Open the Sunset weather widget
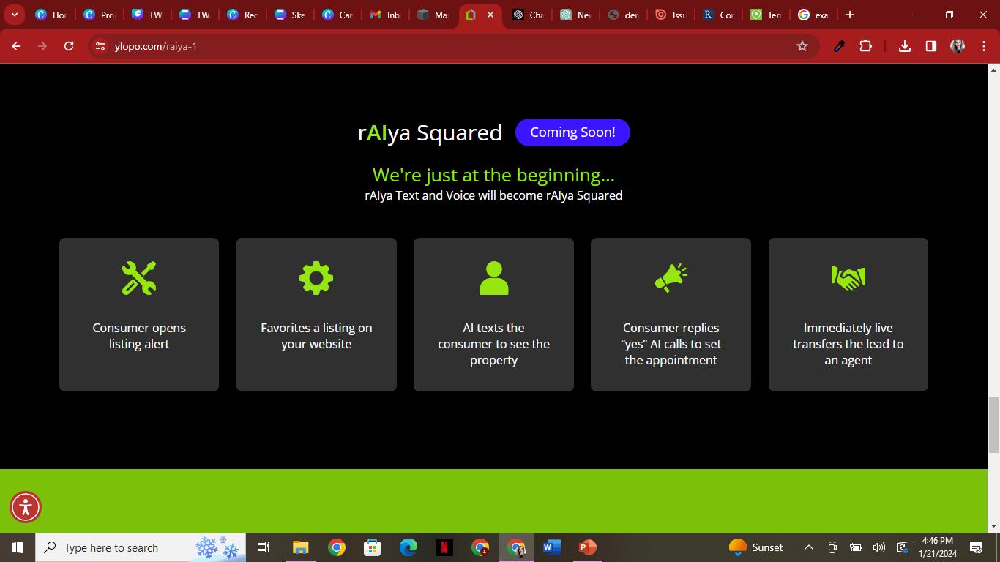Image resolution: width=1000 pixels, height=562 pixels. (x=755, y=547)
